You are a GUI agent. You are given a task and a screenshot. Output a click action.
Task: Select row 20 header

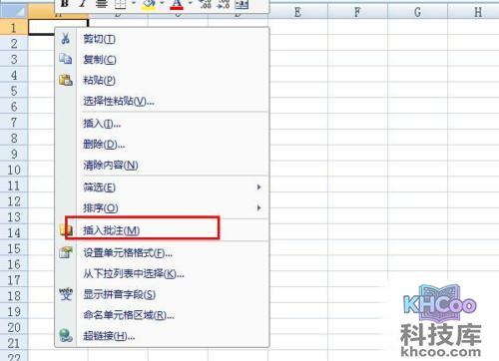tap(14, 327)
